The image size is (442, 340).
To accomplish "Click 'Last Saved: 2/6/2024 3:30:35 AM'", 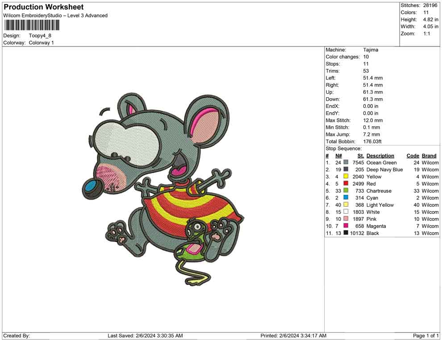I will point(145,336).
